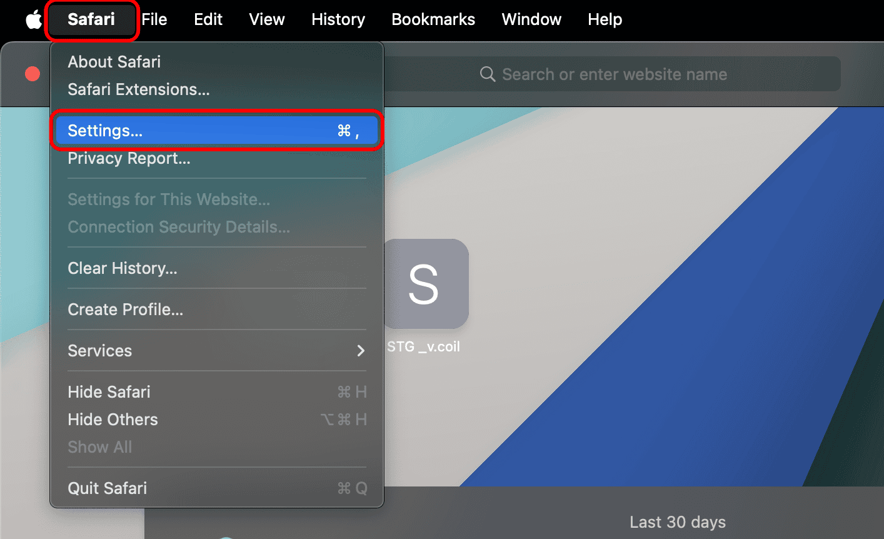884x539 pixels.
Task: Select Clear History… menu item
Action: coord(123,268)
